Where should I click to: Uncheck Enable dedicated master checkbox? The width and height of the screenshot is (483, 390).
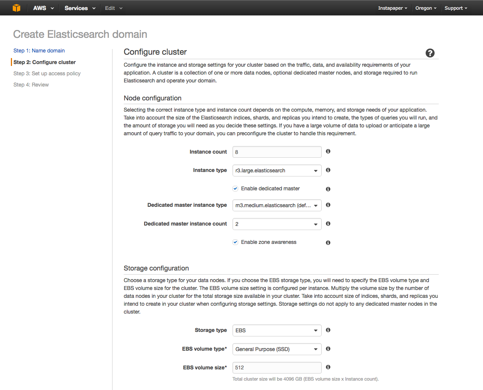(235, 188)
